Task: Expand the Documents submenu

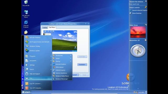Action: (x=38, y=61)
